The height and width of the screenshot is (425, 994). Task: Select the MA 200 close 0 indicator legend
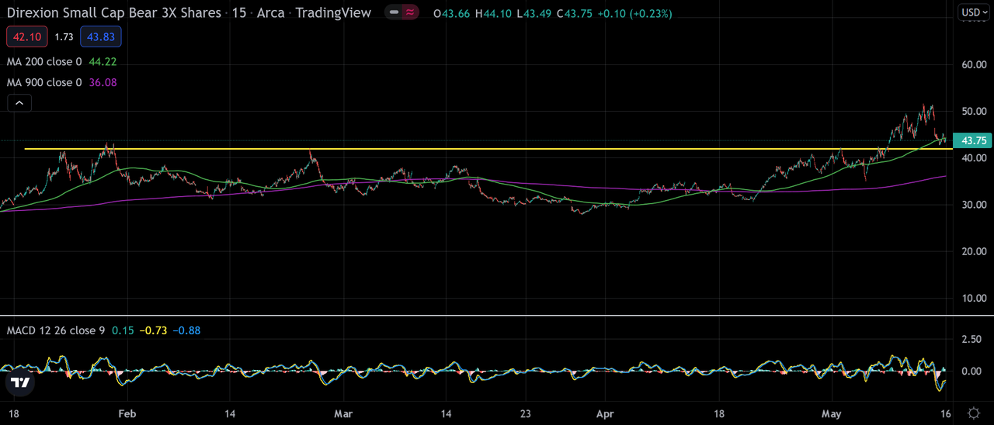click(44, 62)
